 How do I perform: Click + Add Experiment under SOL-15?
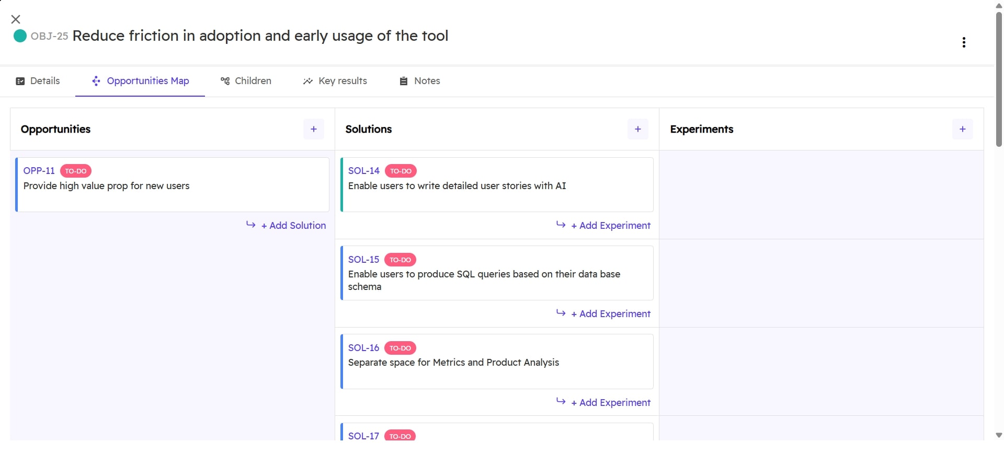pyautogui.click(x=611, y=313)
